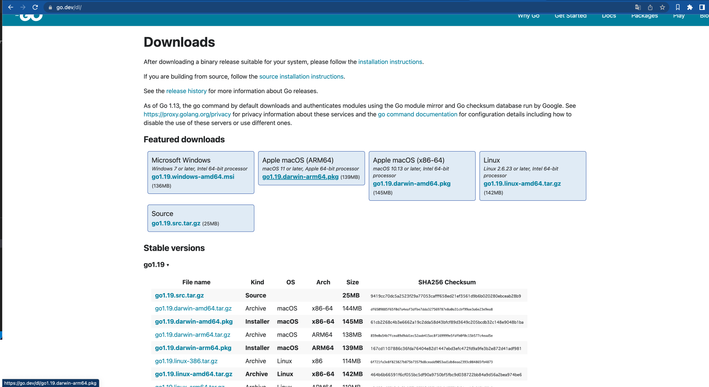Download go1.19.src.tar.gz from the Source card
The image size is (709, 387).
tap(176, 223)
